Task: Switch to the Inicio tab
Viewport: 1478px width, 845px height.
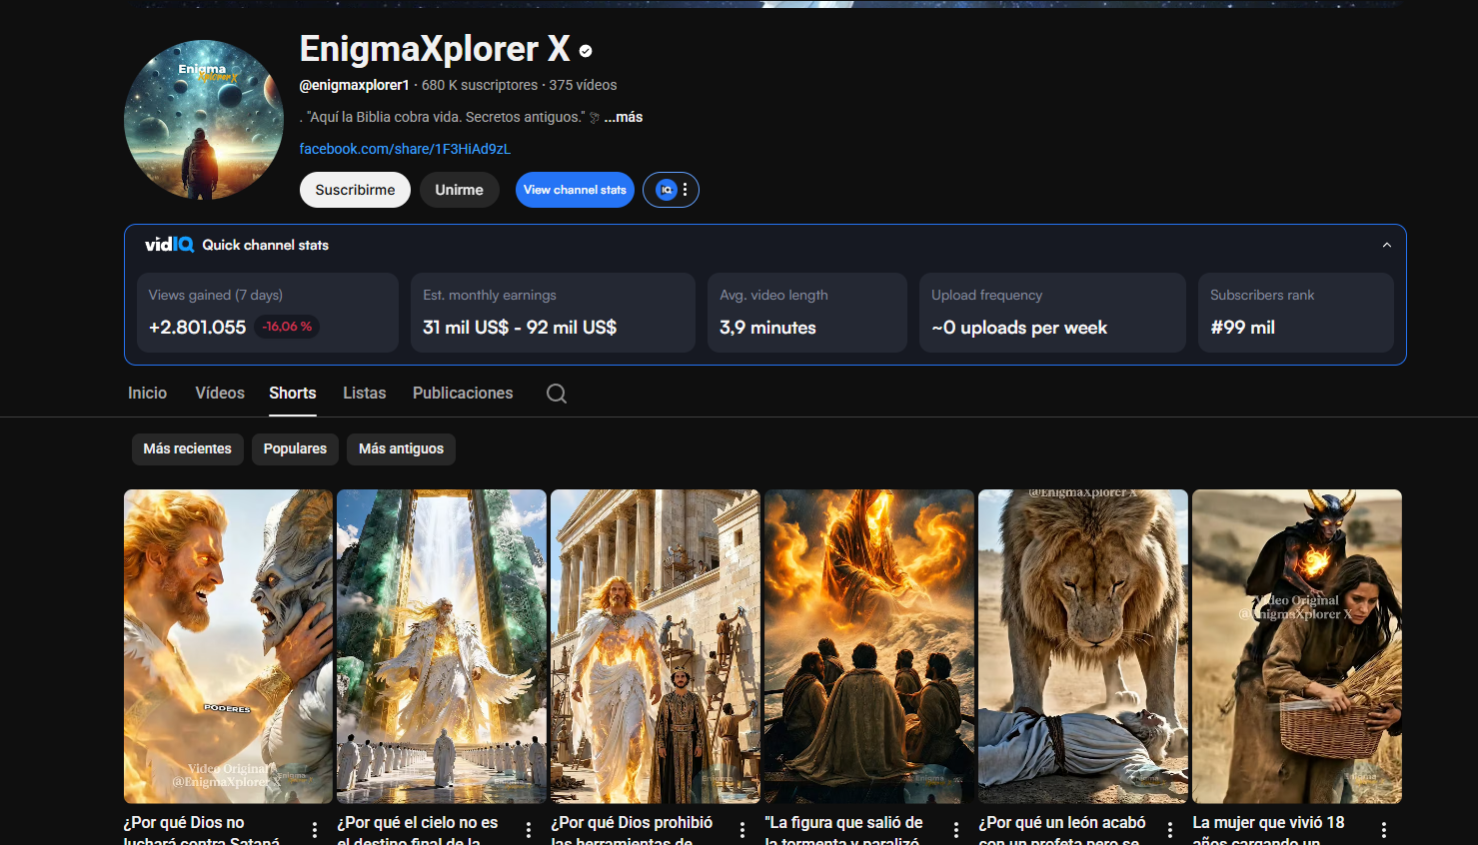Action: [148, 394]
